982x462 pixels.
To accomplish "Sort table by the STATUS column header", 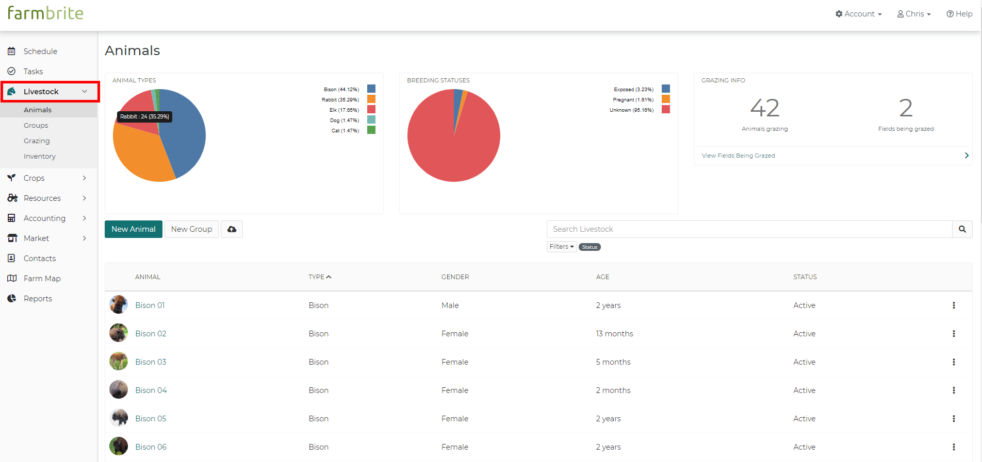I will (x=805, y=277).
